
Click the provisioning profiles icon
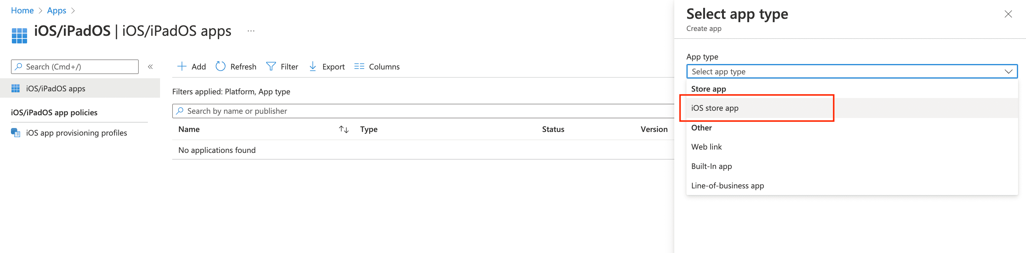(x=16, y=133)
